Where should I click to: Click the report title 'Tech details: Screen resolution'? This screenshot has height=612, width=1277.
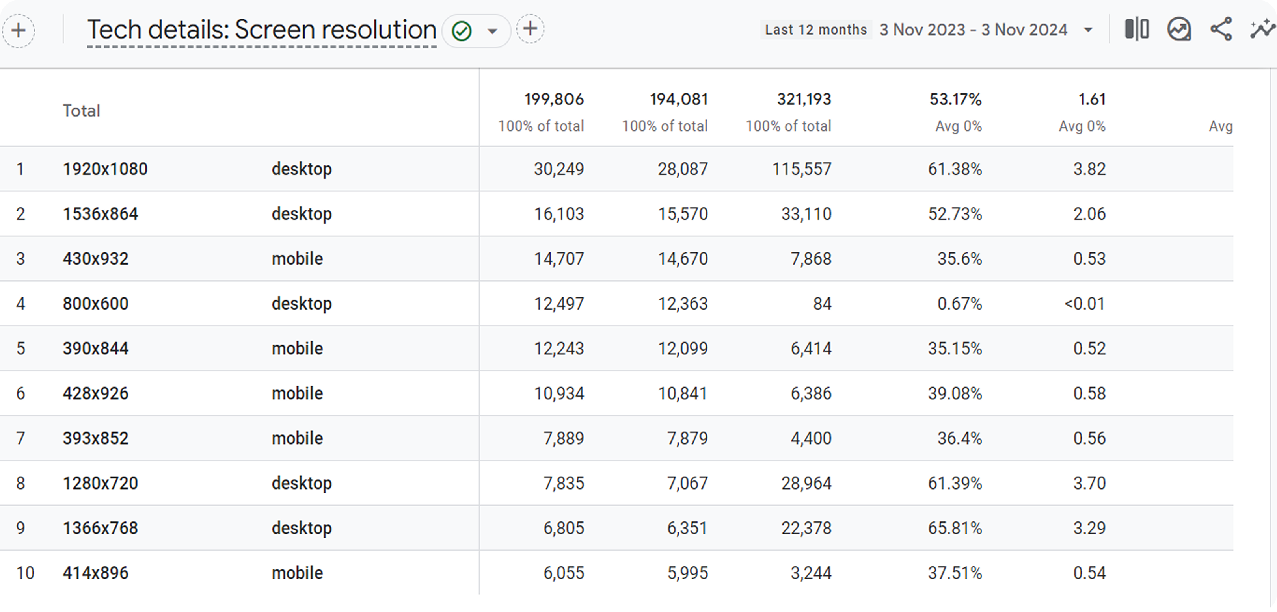click(262, 30)
